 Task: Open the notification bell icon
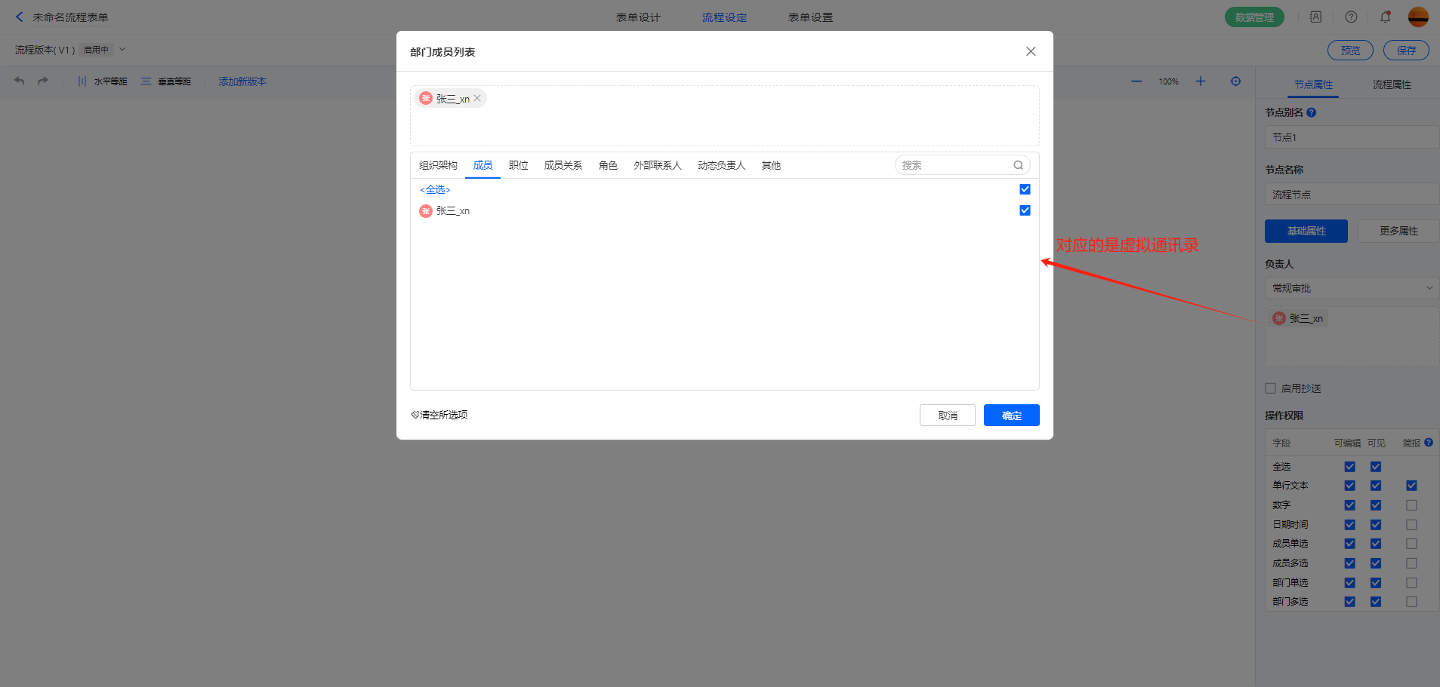pos(1385,17)
